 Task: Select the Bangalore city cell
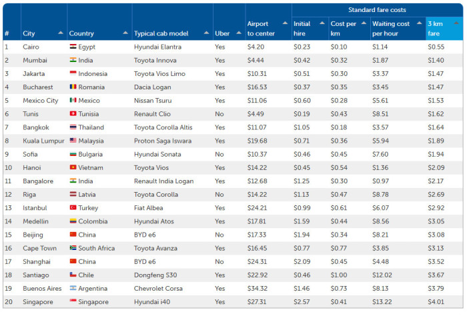[x=38, y=181]
